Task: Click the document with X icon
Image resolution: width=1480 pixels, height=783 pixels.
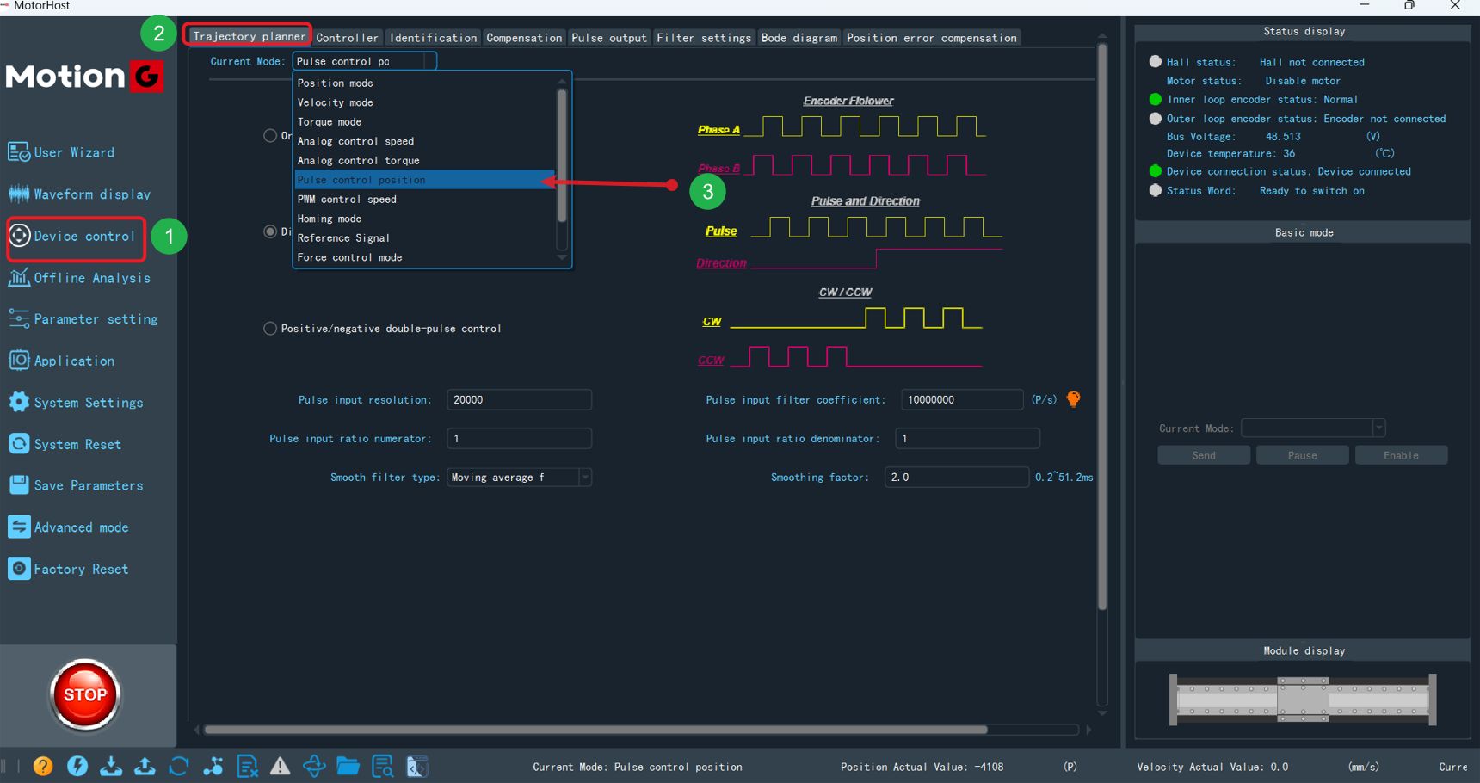Action: click(247, 766)
